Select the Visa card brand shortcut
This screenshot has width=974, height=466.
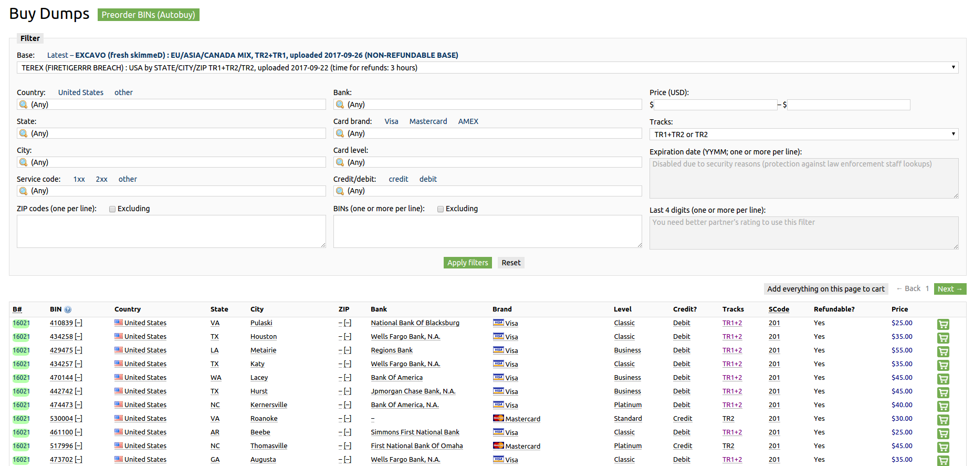click(391, 121)
